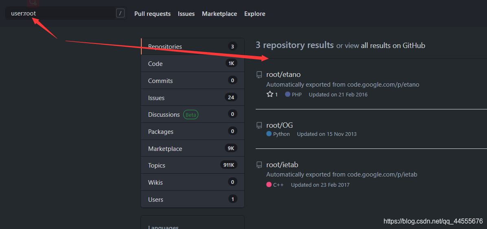Click the PHP language color dot

click(287, 94)
